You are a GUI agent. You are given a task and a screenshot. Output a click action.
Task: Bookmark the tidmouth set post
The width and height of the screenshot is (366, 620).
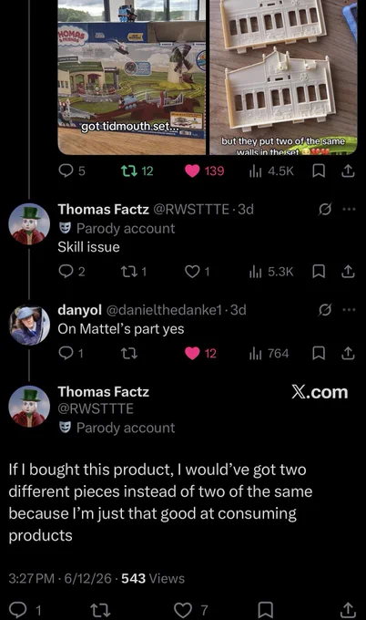[319, 170]
